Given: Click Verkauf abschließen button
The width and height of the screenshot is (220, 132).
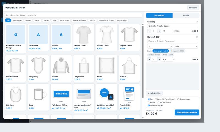Looking at the screenshot, I should click(187, 112).
